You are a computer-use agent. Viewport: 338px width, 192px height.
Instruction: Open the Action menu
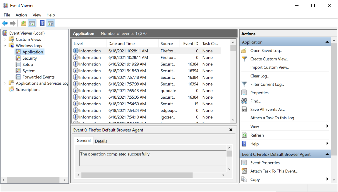pos(21,15)
